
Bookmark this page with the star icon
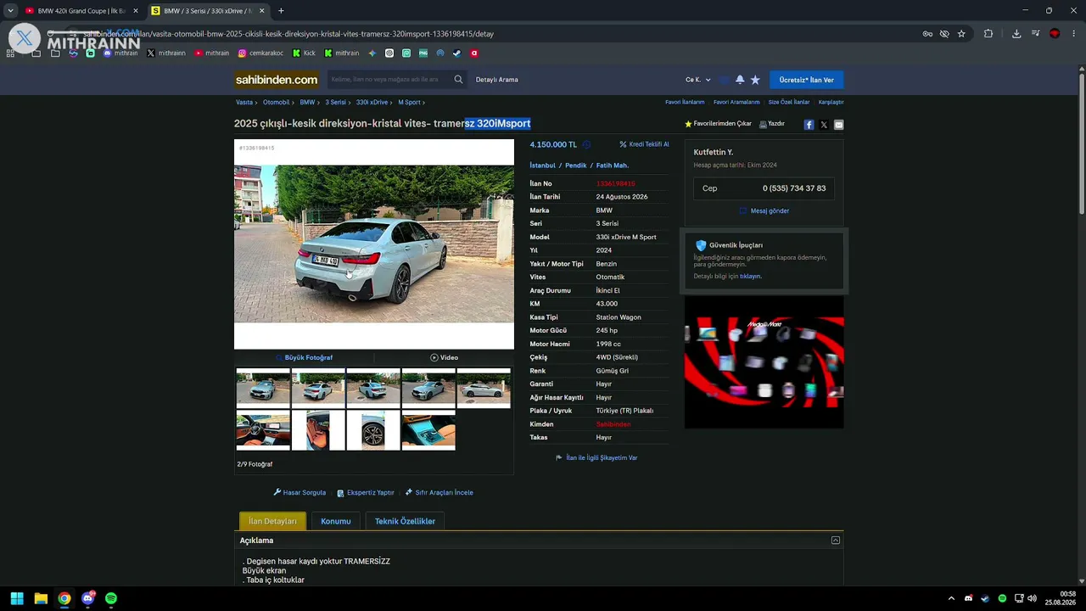(961, 34)
